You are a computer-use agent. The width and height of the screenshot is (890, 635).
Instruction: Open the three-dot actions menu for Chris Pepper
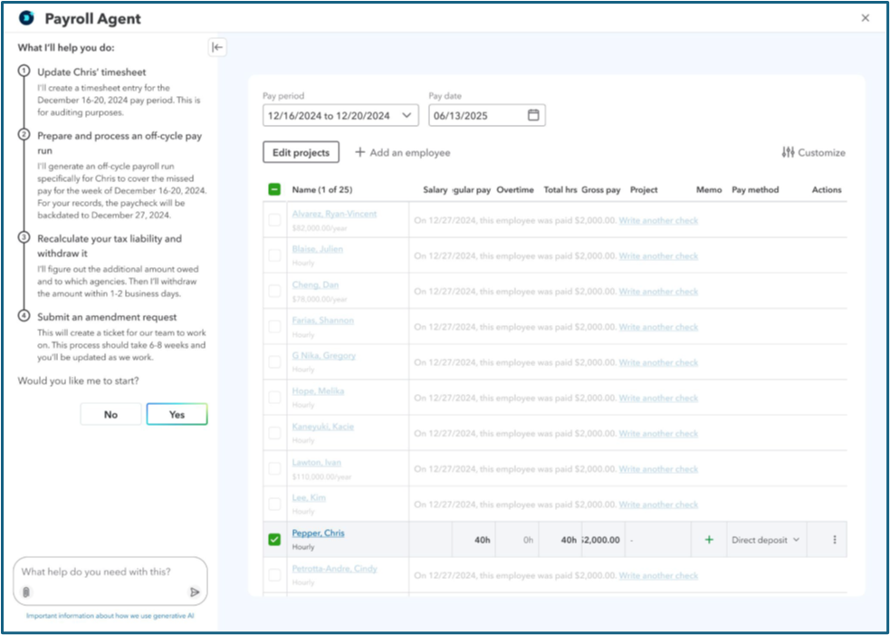coord(834,540)
